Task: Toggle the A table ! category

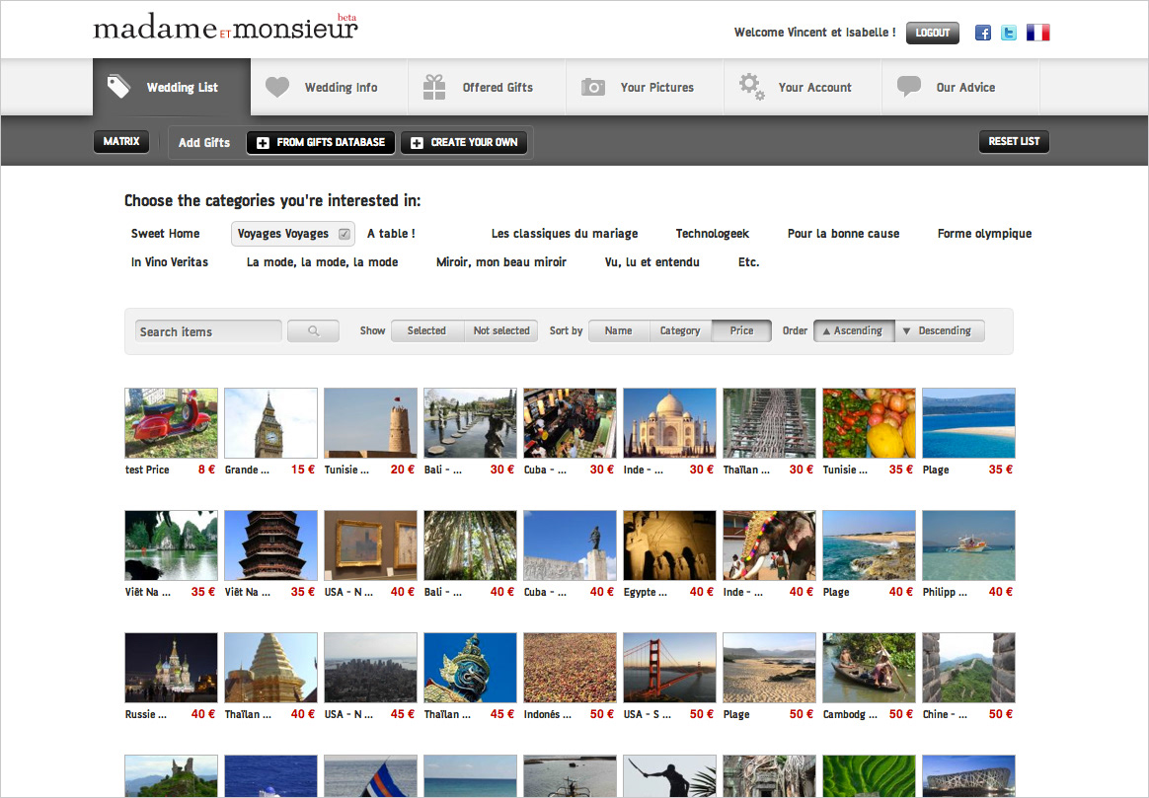Action: pos(391,234)
